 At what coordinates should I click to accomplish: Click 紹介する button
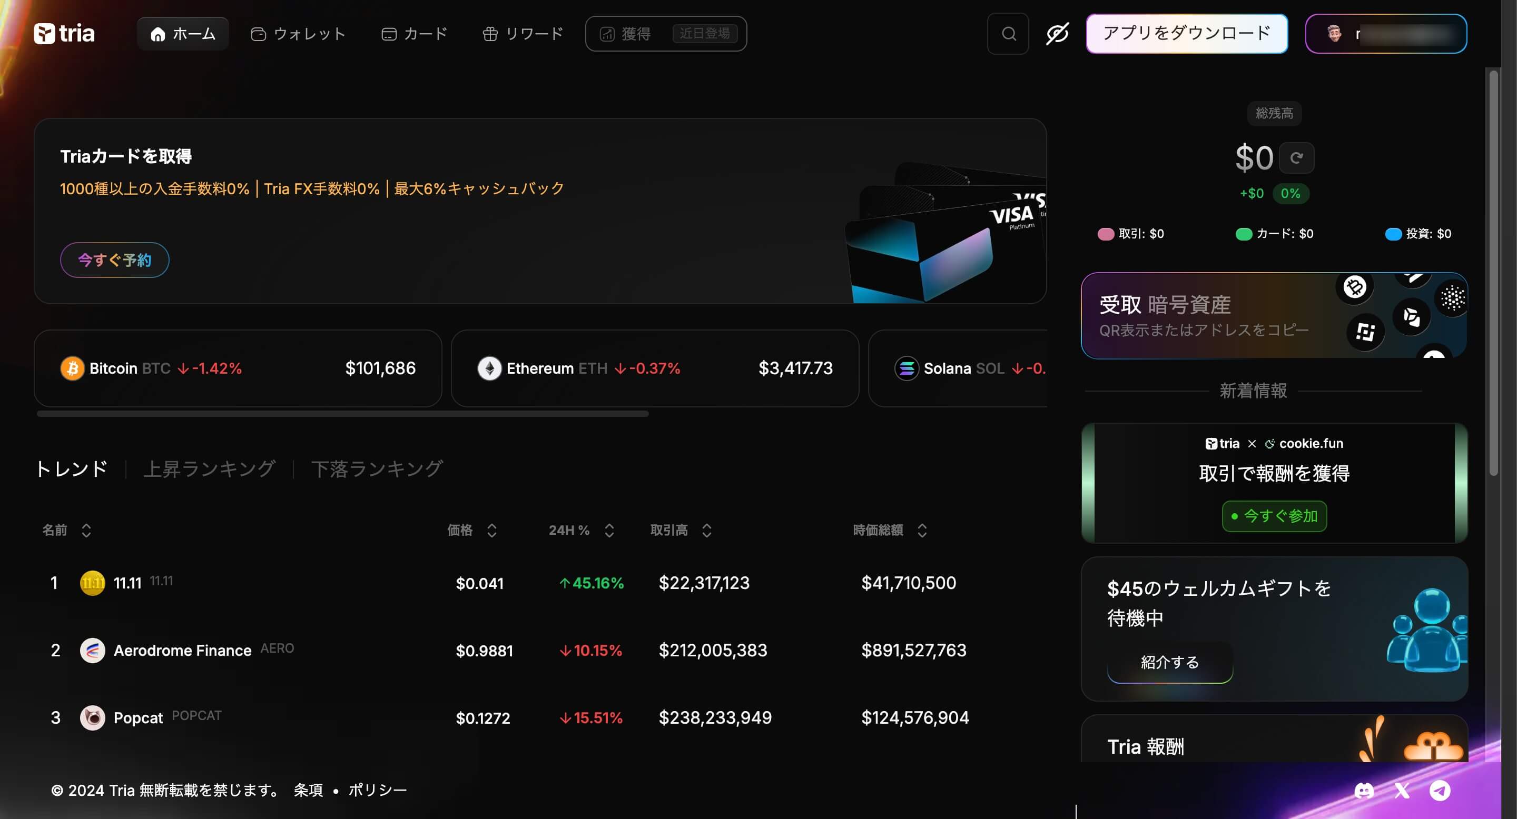coord(1169,662)
